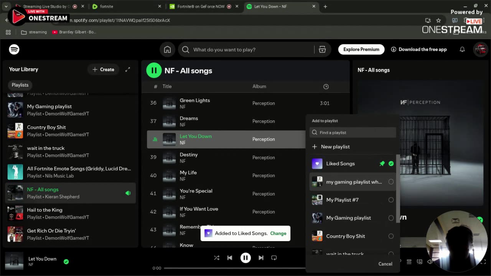
Task: Pause playback in the bottom player
Action: coord(245,258)
